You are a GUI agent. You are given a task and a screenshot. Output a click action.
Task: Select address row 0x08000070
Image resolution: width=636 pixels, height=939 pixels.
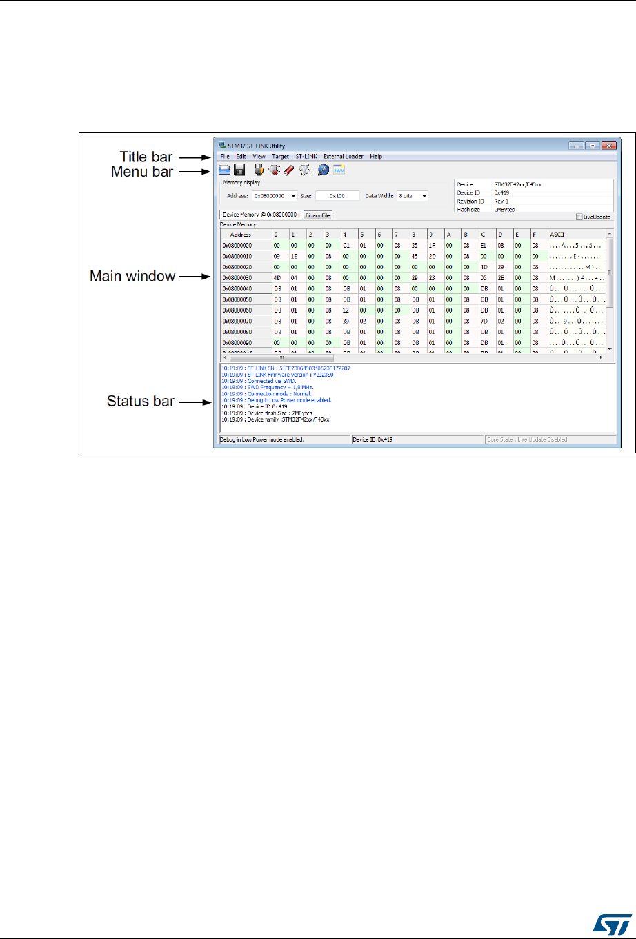click(246, 321)
